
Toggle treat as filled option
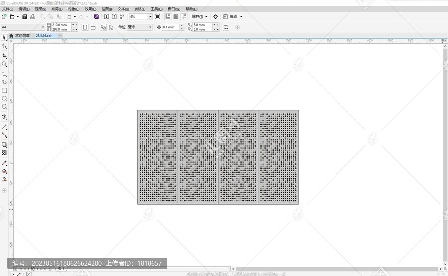(226, 27)
